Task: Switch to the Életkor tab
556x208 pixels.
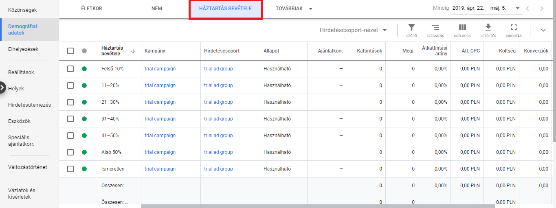Action: pos(91,9)
